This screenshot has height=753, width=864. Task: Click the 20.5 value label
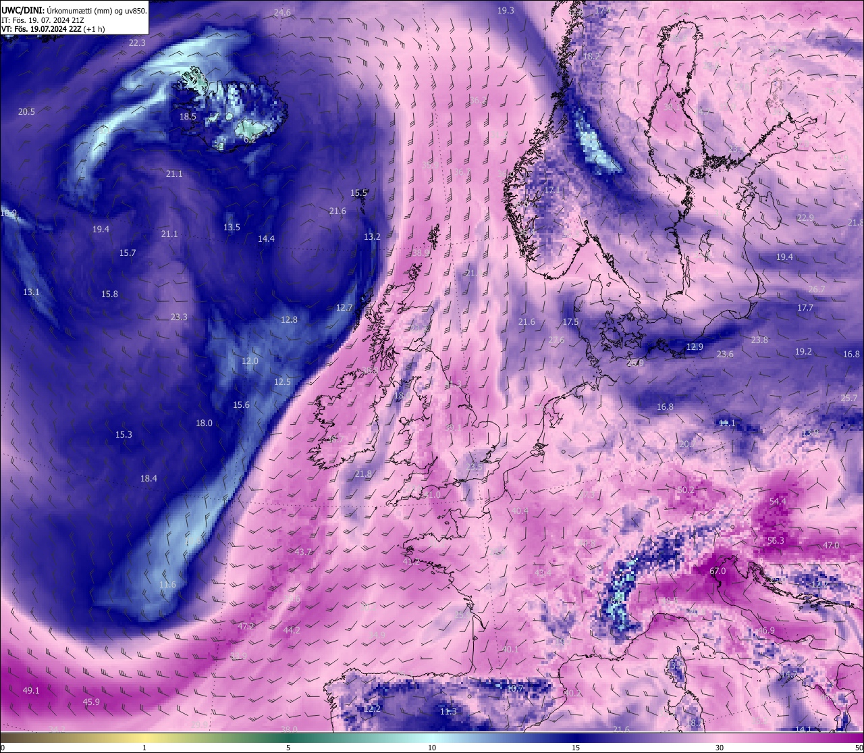click(26, 112)
